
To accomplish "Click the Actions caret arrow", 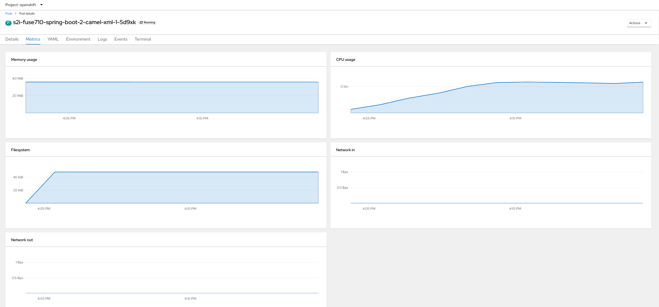I will click(646, 23).
